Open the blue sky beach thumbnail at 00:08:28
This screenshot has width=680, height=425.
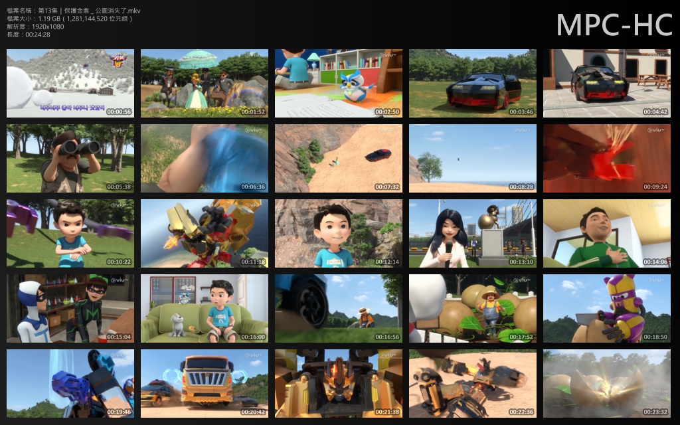click(x=473, y=158)
